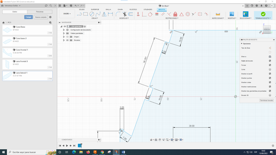The image size is (276, 155).
Task: Switch to the SÓLIDO tab
Action: 82,10
